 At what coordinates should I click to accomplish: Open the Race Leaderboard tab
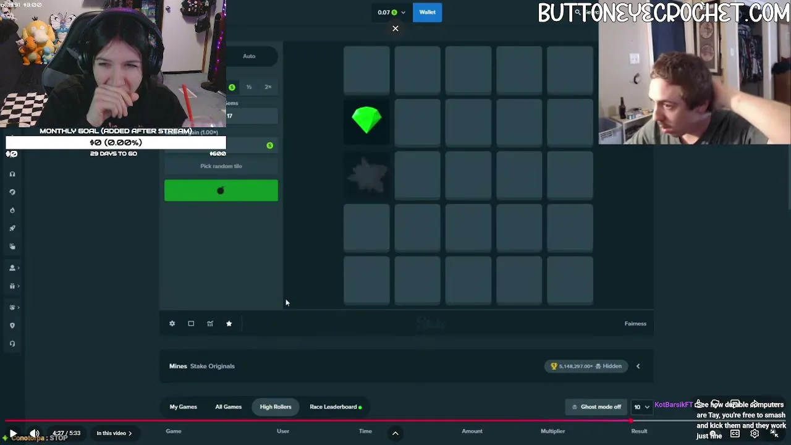(x=336, y=407)
